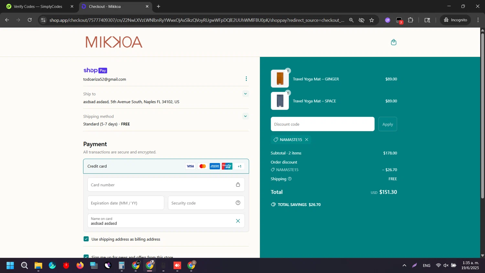Open the purple extension icon in toolbar

pyautogui.click(x=388, y=20)
